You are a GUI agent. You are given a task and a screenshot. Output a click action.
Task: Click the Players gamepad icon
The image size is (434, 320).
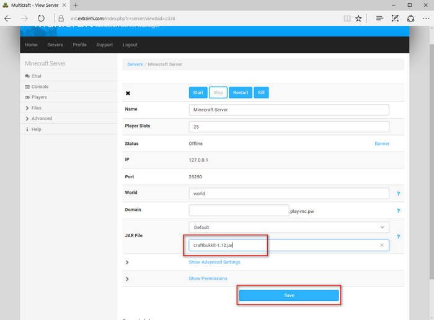pos(27,97)
